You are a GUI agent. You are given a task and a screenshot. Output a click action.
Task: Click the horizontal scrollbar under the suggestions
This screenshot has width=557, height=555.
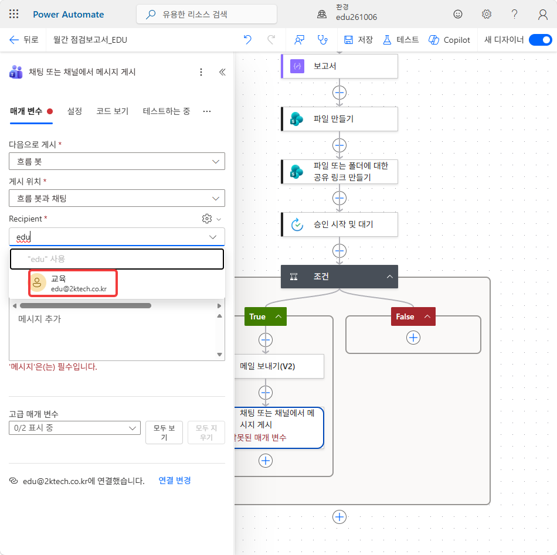pyautogui.click(x=86, y=306)
